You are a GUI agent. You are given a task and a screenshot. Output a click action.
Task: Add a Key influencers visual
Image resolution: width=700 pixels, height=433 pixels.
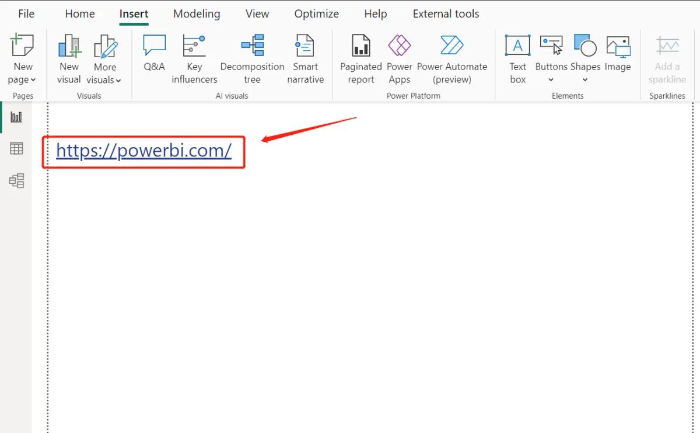(194, 57)
